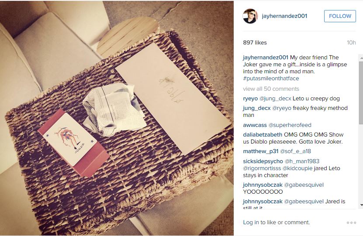
Task: Click the comments scrollbar thumb
Action: click(x=361, y=93)
